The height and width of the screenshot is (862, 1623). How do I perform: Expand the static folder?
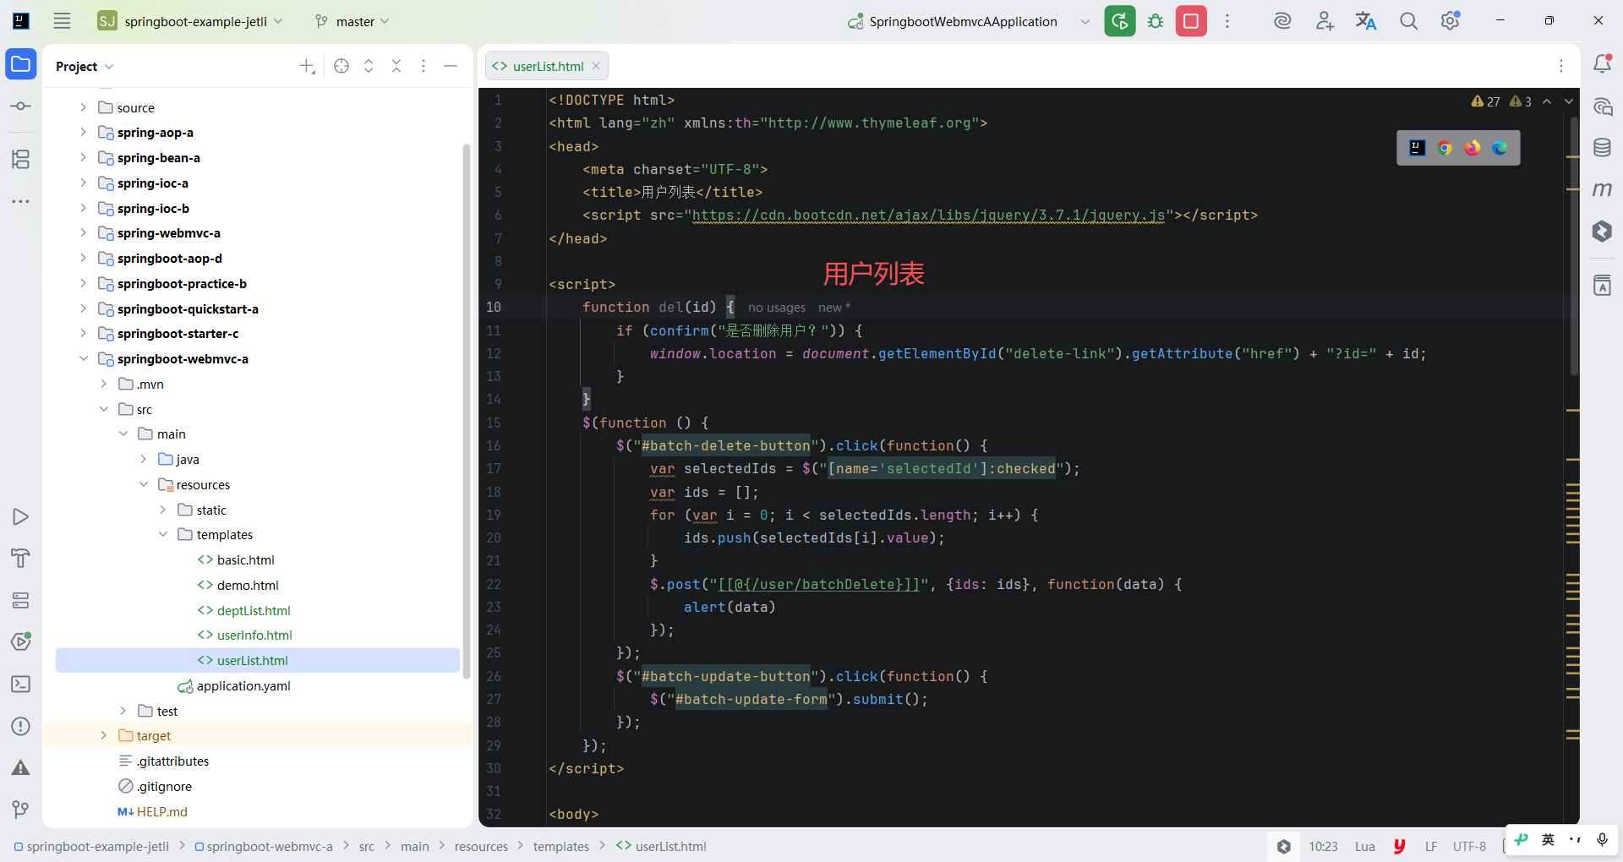click(163, 510)
